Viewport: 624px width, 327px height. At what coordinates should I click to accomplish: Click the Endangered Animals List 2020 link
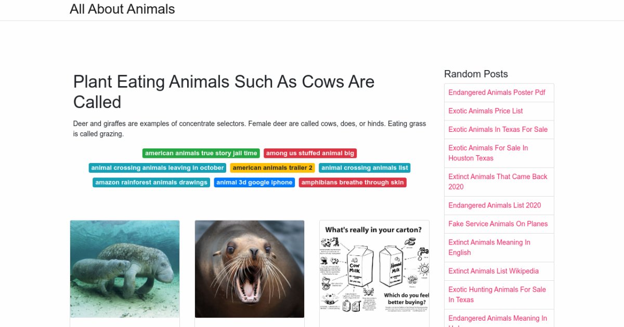[x=495, y=205]
